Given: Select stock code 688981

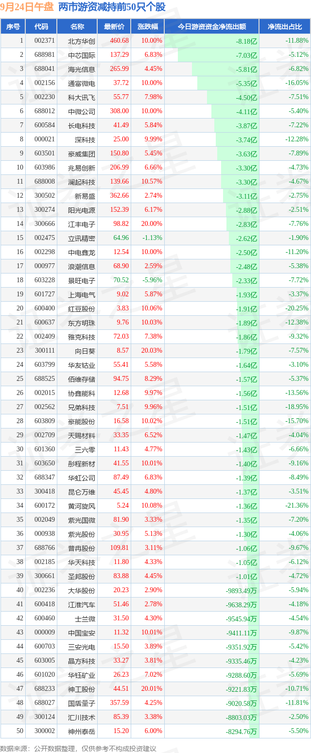Looking at the screenshot, I should [45, 55].
